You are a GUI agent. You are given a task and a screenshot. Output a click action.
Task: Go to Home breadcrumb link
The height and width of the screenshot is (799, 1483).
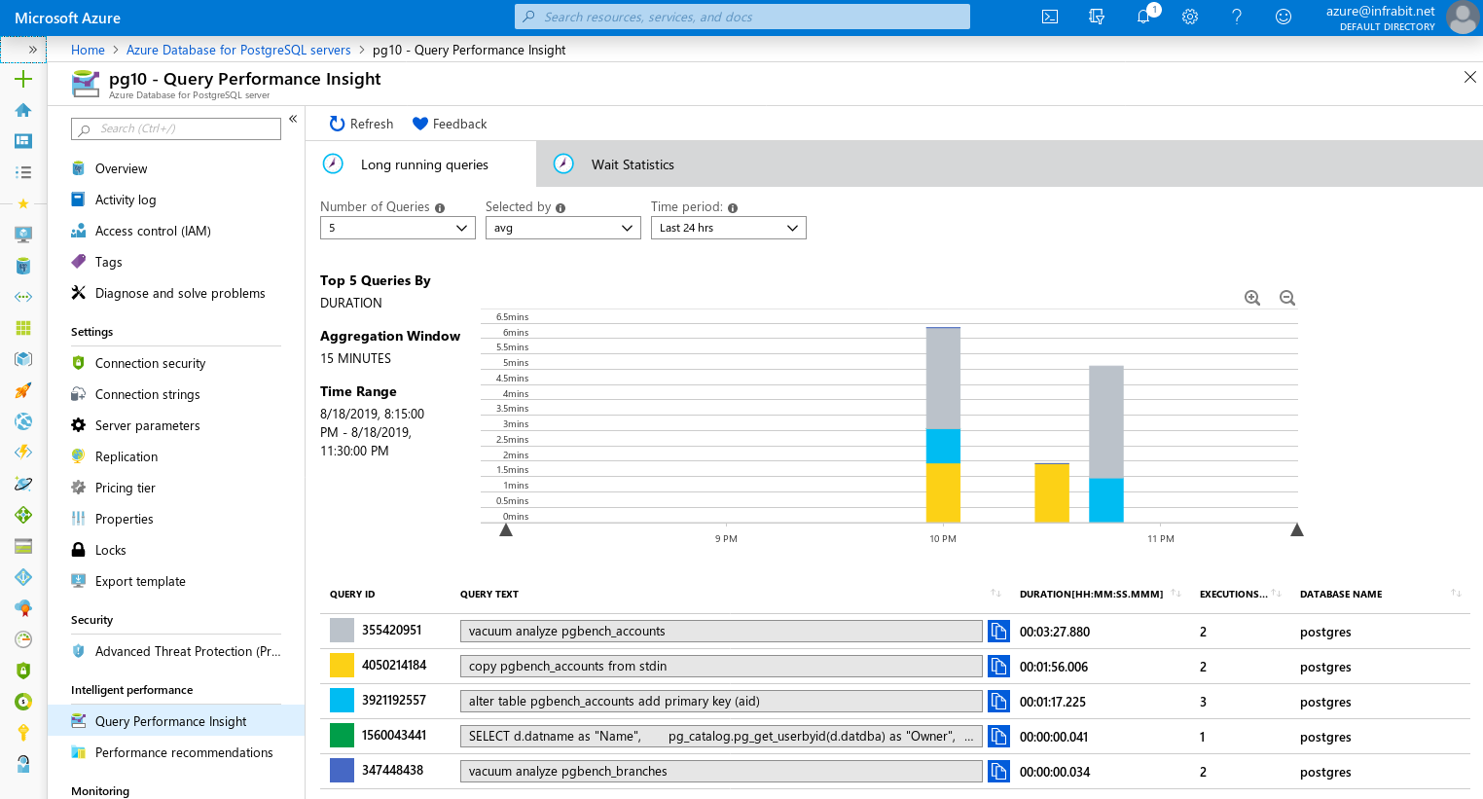88,50
